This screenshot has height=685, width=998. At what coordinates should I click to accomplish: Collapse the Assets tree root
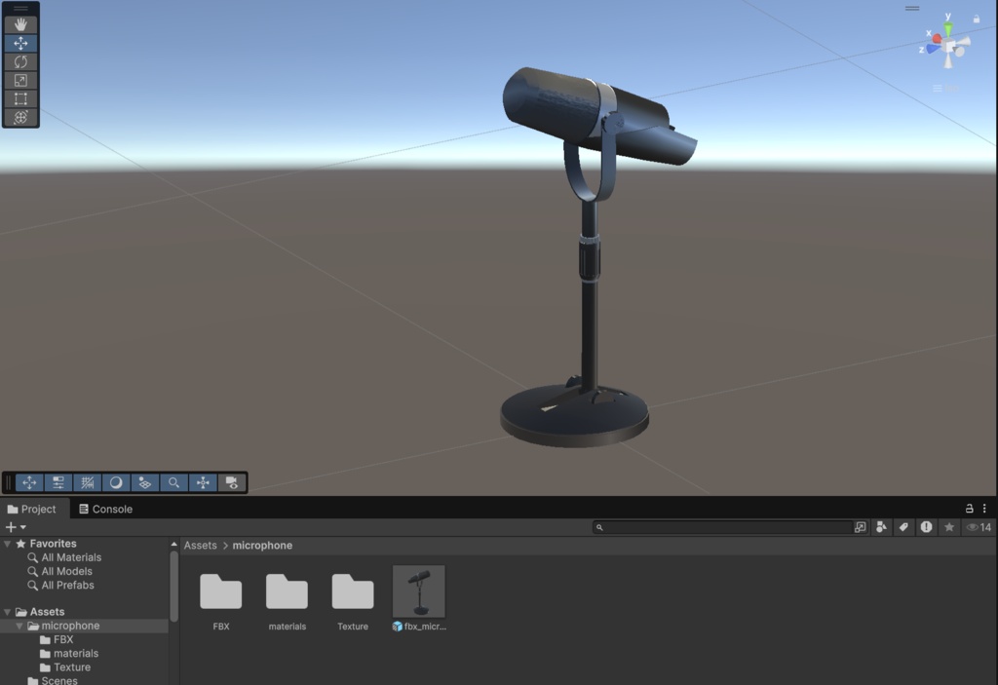7,612
